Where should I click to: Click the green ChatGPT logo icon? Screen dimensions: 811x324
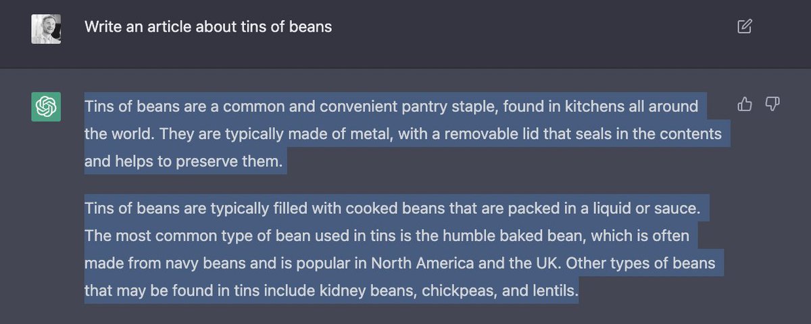pyautogui.click(x=46, y=107)
